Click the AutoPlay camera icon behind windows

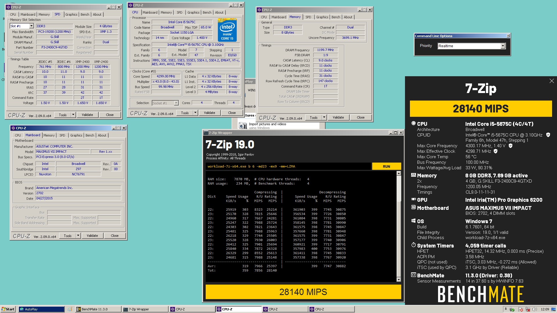pyautogui.click(x=243, y=125)
